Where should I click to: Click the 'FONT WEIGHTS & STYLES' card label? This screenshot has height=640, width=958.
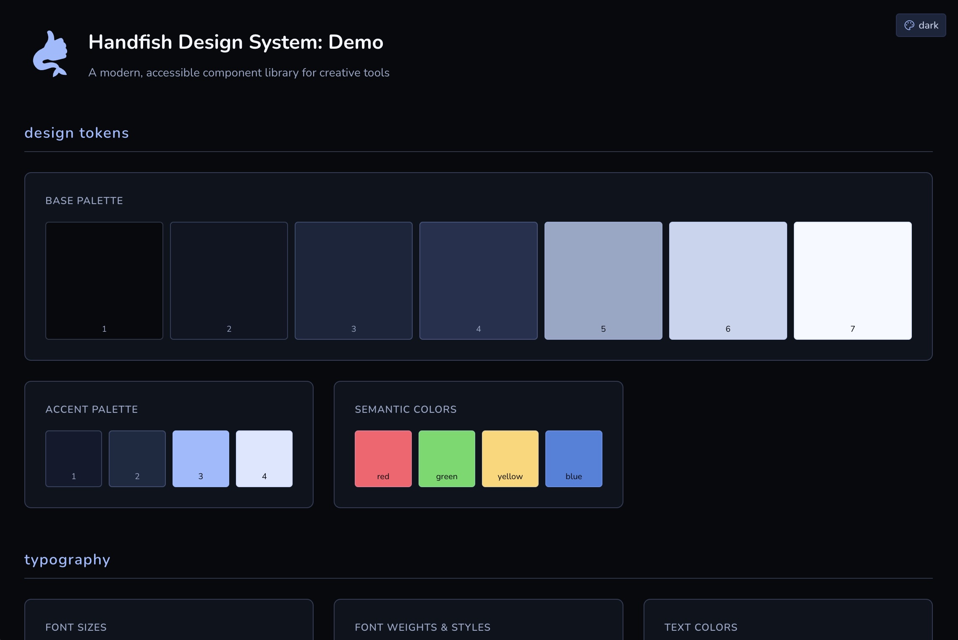coord(422,627)
